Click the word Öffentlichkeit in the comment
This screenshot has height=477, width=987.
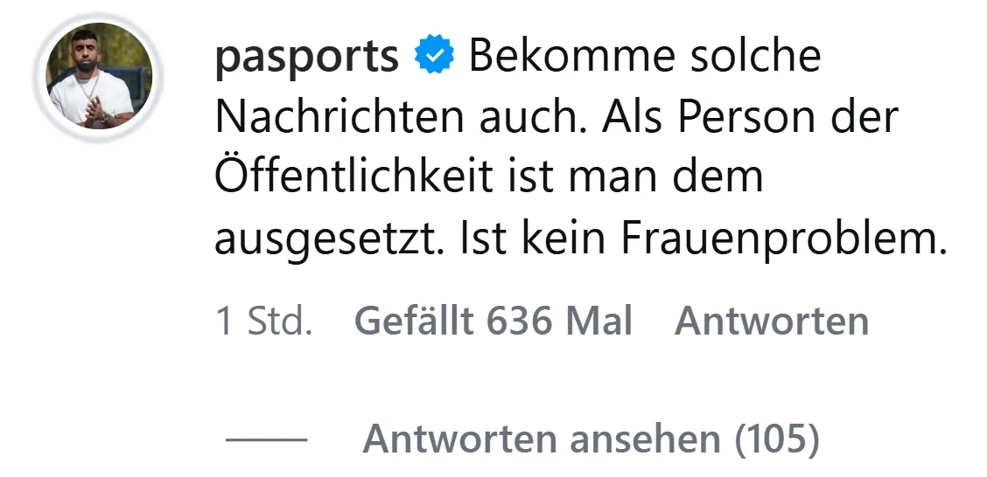[353, 176]
